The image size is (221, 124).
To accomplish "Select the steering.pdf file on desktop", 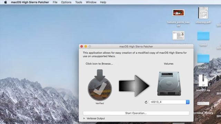I will (x=203, y=13).
